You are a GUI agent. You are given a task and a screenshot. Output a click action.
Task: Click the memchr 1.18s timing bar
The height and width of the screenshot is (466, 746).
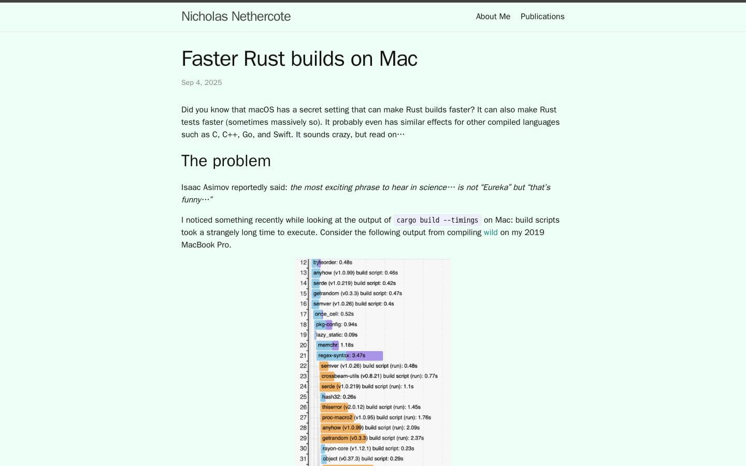click(x=327, y=345)
